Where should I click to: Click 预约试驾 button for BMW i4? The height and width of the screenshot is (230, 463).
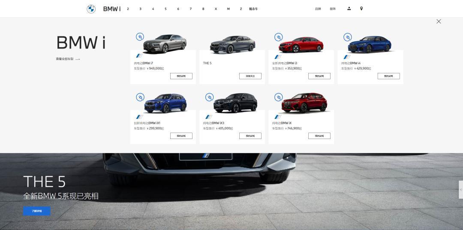(x=388, y=76)
